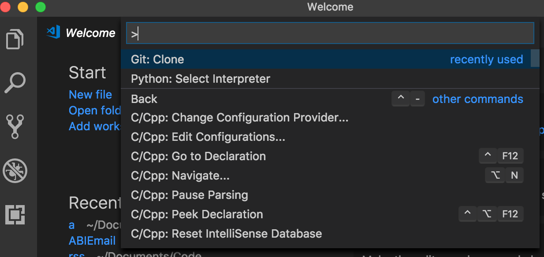
Task: Run C/Cpp: Edit Configurations command
Action: click(208, 137)
